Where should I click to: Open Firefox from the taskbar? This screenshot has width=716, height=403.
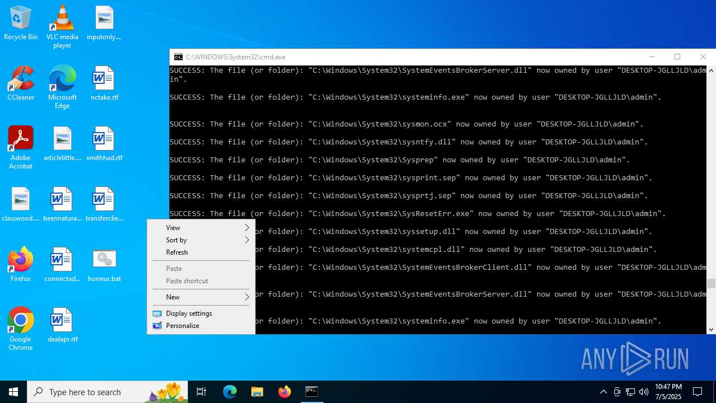(285, 392)
